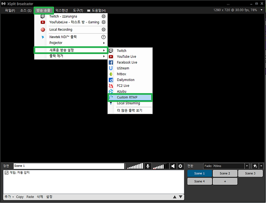The image size is (266, 203).
Task: Click the 설정 source settings button
Action: coord(49,197)
